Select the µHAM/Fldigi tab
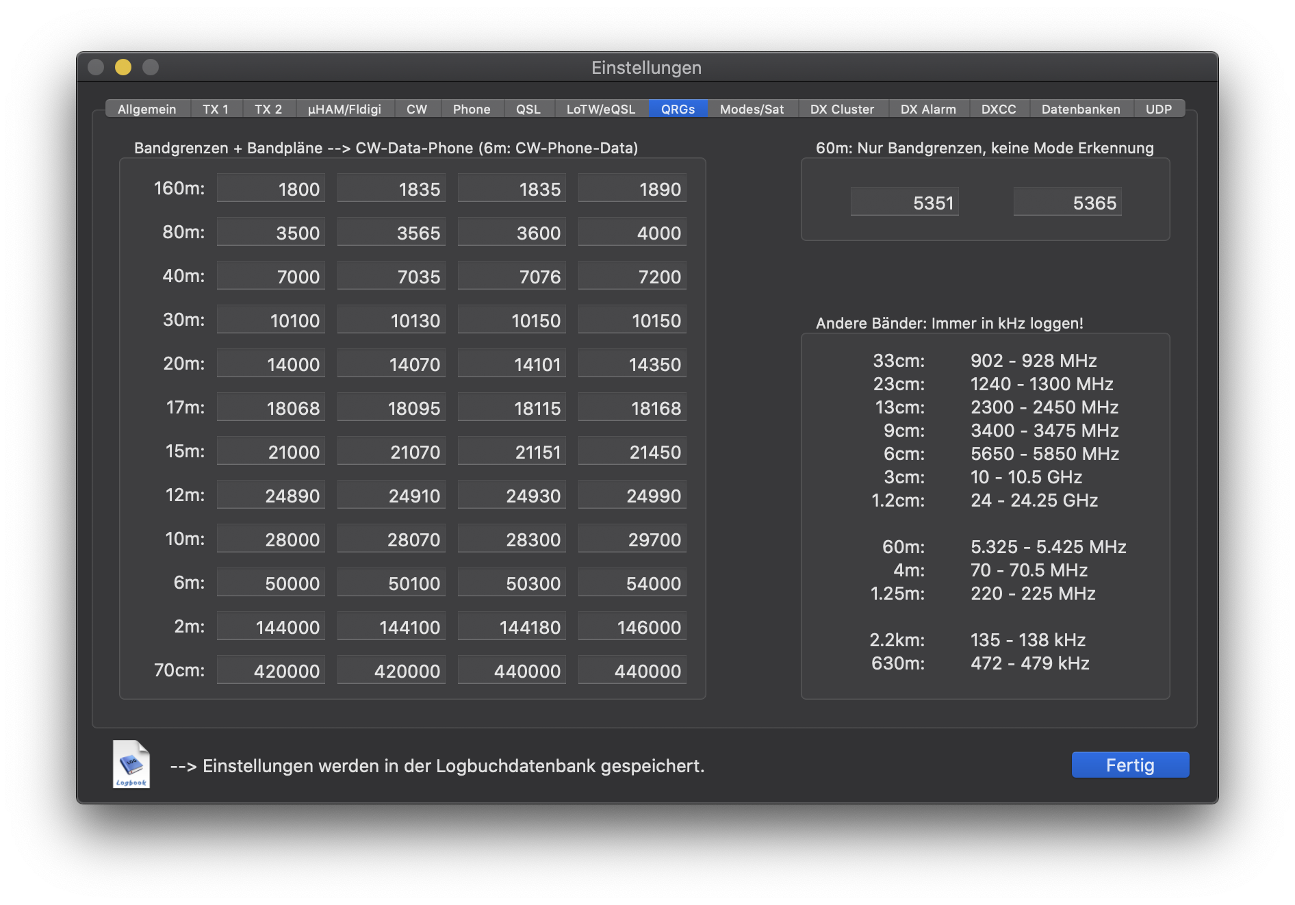Screen dimensions: 1295x905 point(344,110)
